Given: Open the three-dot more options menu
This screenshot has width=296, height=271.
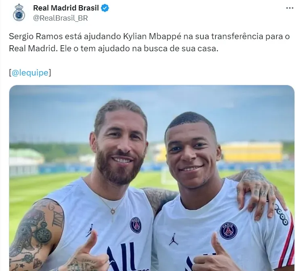Looking at the screenshot, I should click(290, 8).
